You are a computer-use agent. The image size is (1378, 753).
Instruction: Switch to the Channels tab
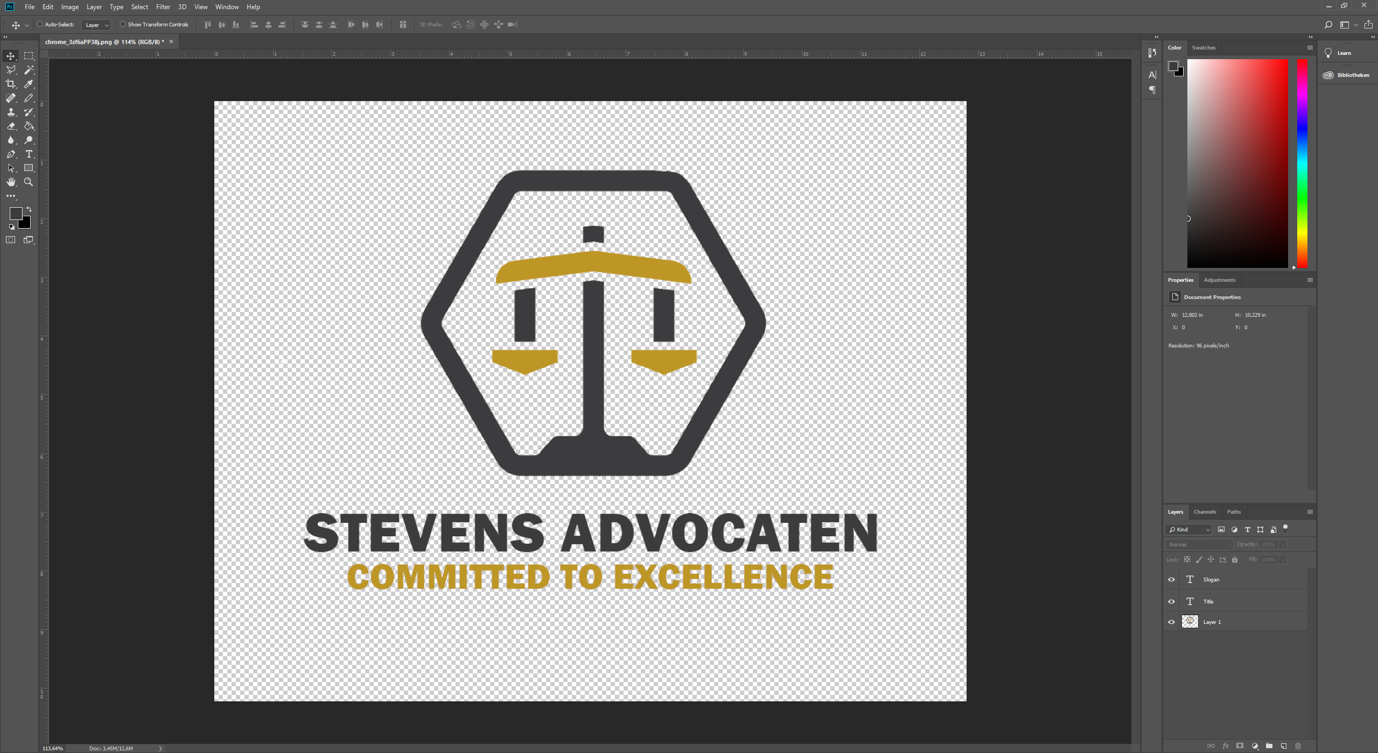tap(1205, 512)
